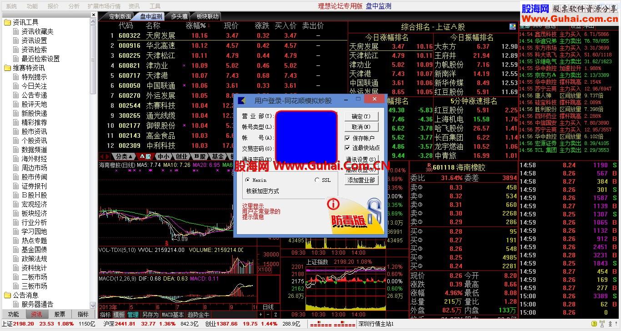The width and height of the screenshot is (621, 331).
Task: Click the page icon next to 服务器通告
Action: point(16,304)
